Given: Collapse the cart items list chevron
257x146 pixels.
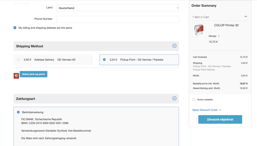Looking at the screenshot, I should pos(246,17).
